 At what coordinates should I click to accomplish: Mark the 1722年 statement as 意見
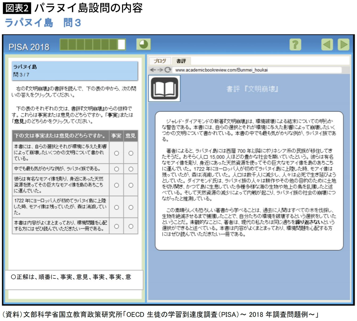tap(131, 207)
